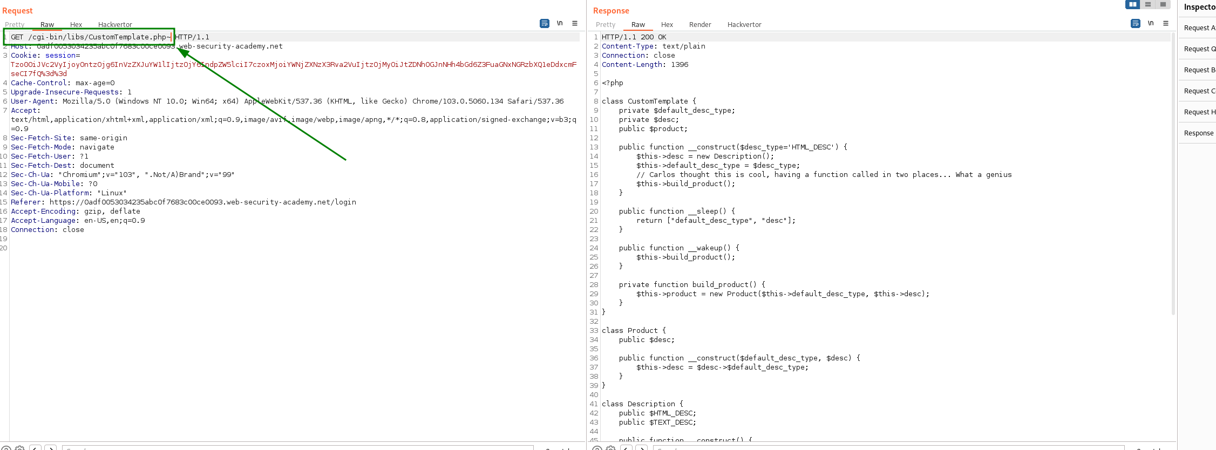Expand the Request Query Parameters inspector section
The height and width of the screenshot is (450, 1216).
tap(1199, 49)
